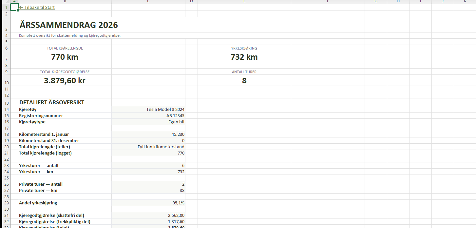Click the '732 km' Yrkeskjøring figure
476x228 pixels.
(x=244, y=57)
